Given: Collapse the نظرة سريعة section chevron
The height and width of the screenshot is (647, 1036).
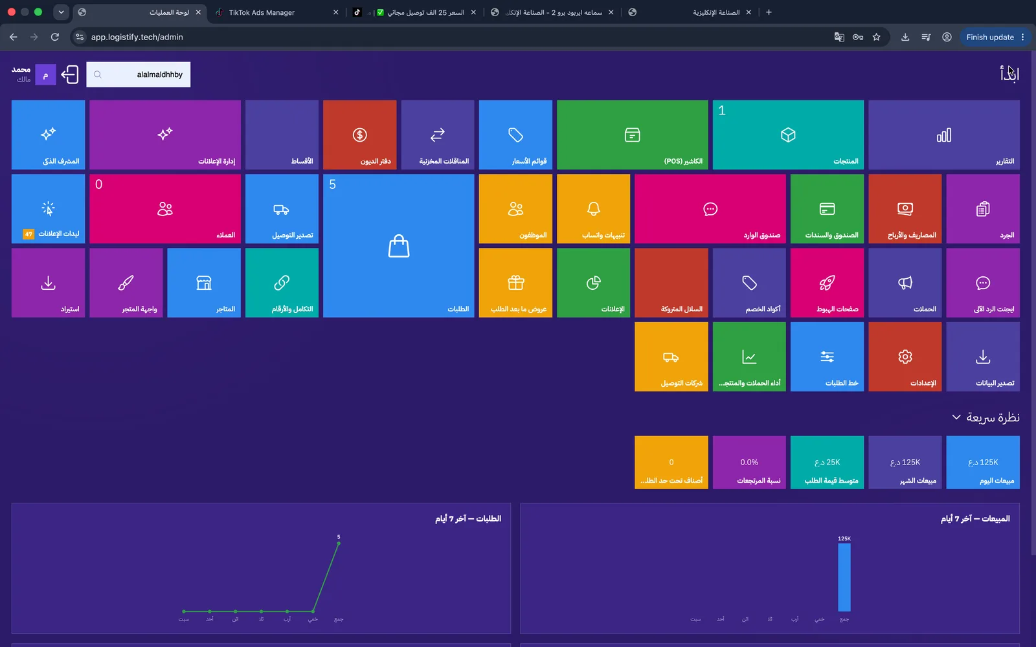Looking at the screenshot, I should [956, 417].
